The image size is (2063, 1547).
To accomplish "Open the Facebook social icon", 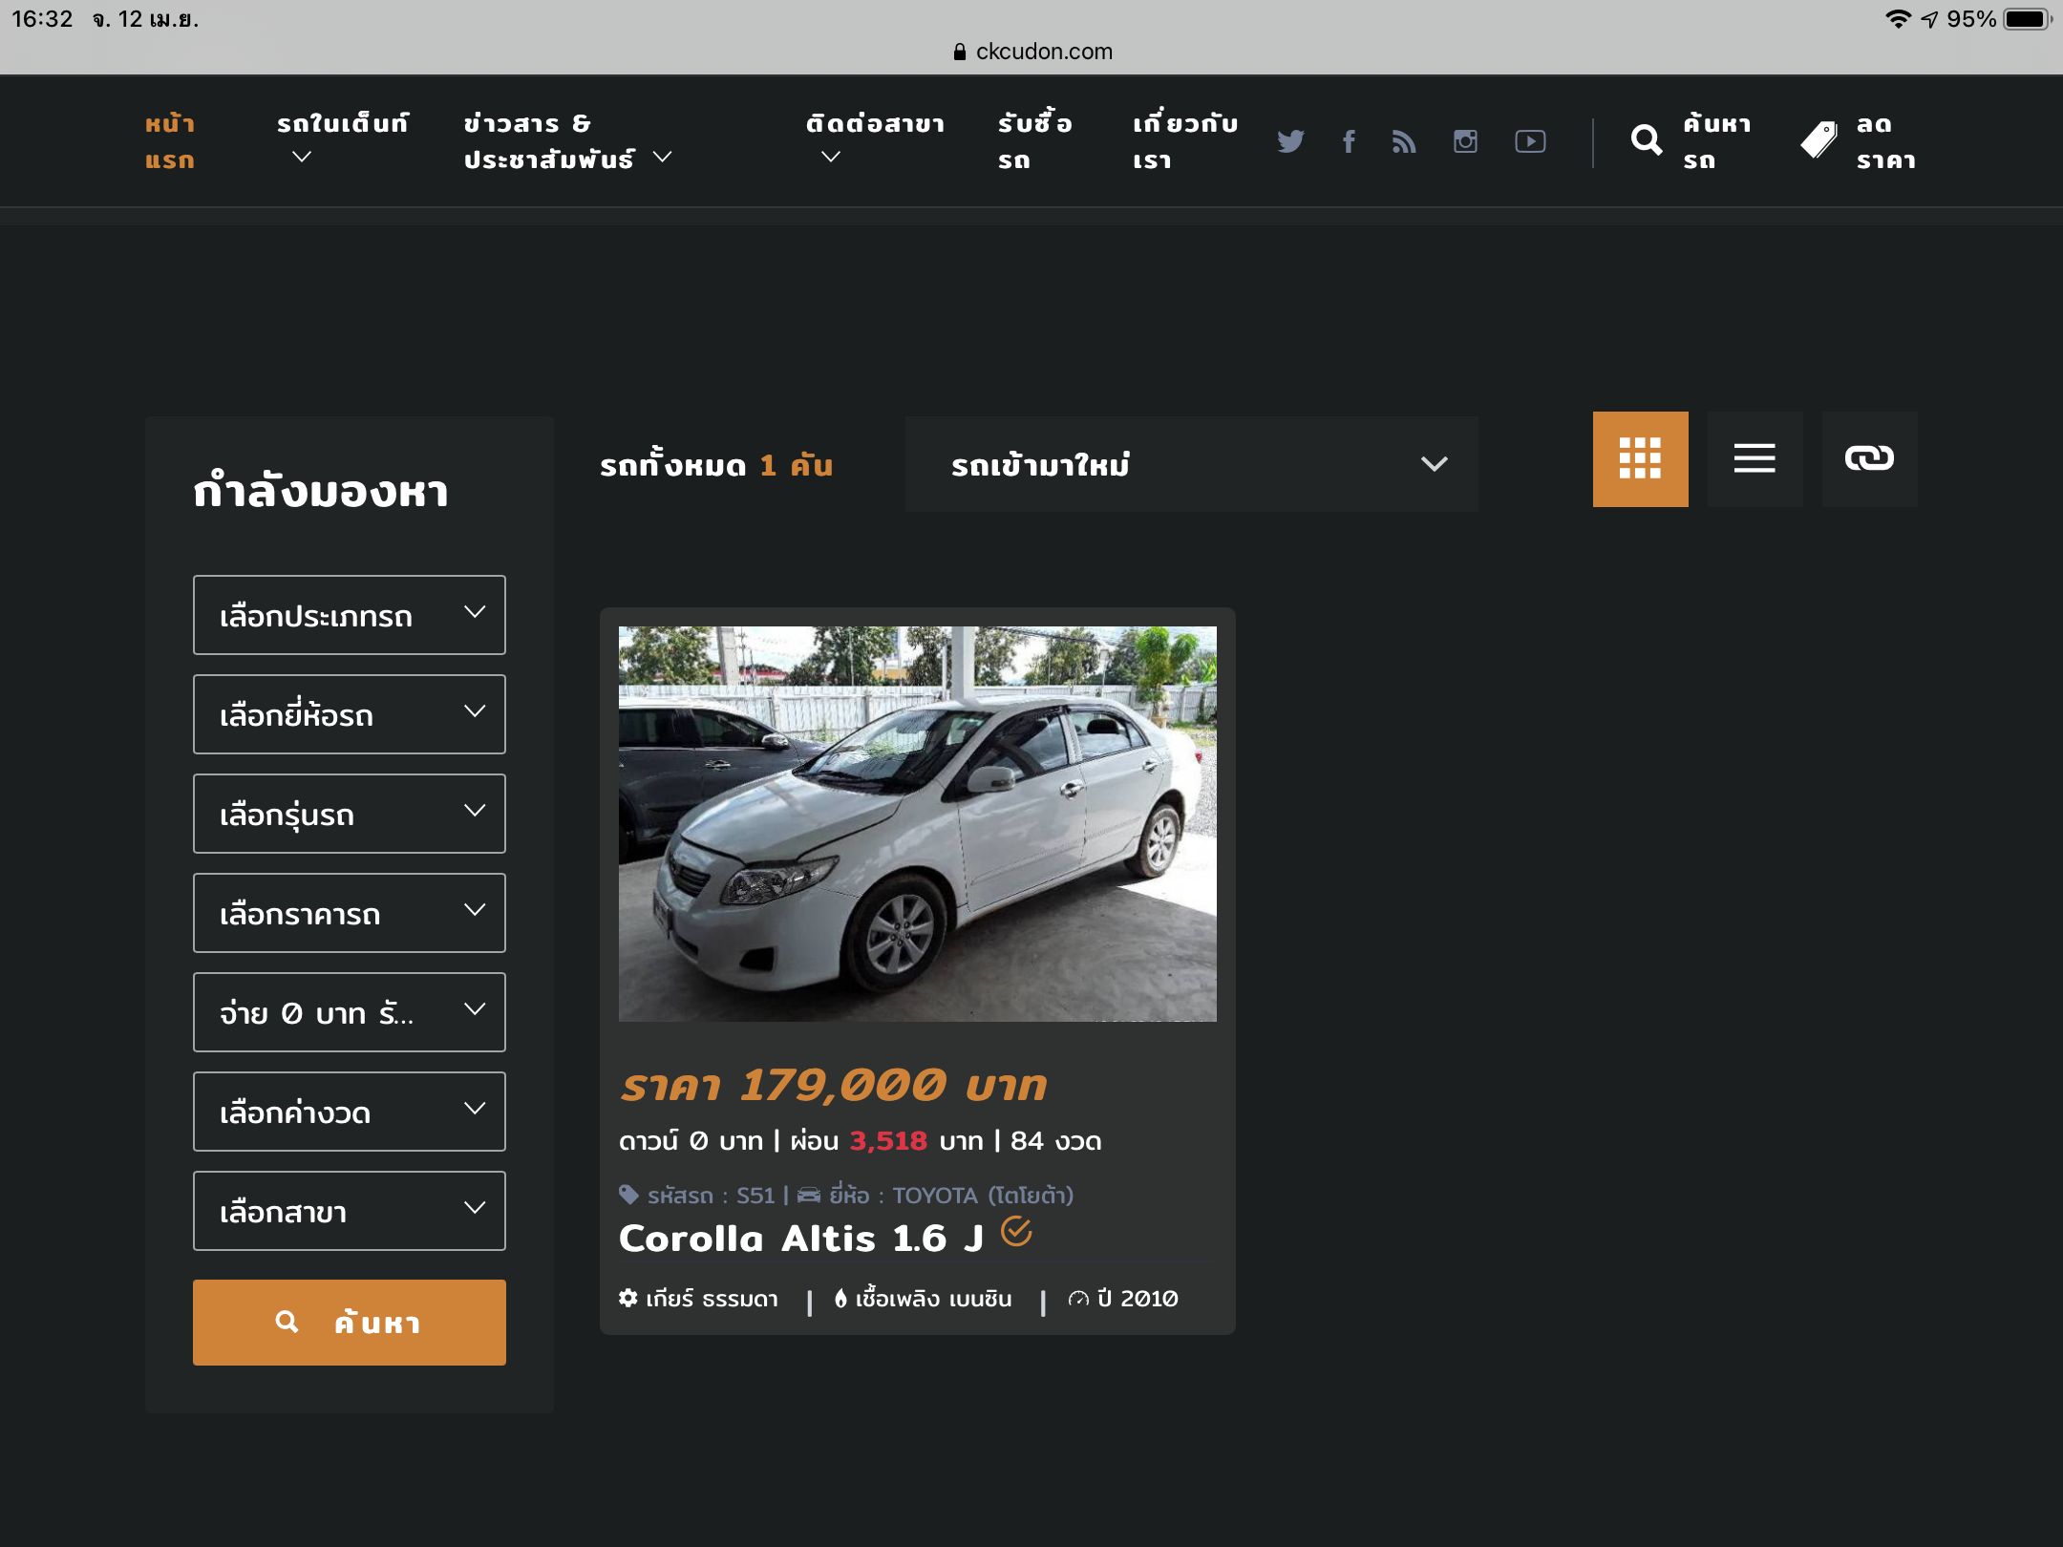I will (x=1349, y=141).
